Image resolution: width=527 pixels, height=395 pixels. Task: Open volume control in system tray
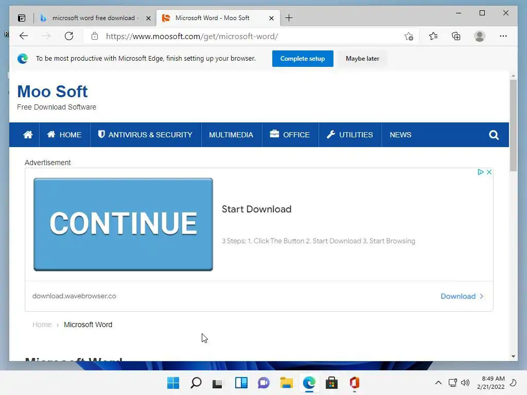[465, 383]
